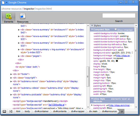The width and height of the screenshot is (140, 116).
Task: Click the elements tree scrollbar thumb
Action: (88, 76)
